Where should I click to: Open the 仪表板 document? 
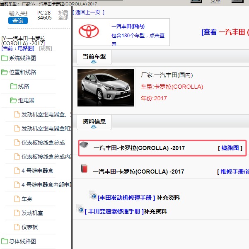coord(29,227)
